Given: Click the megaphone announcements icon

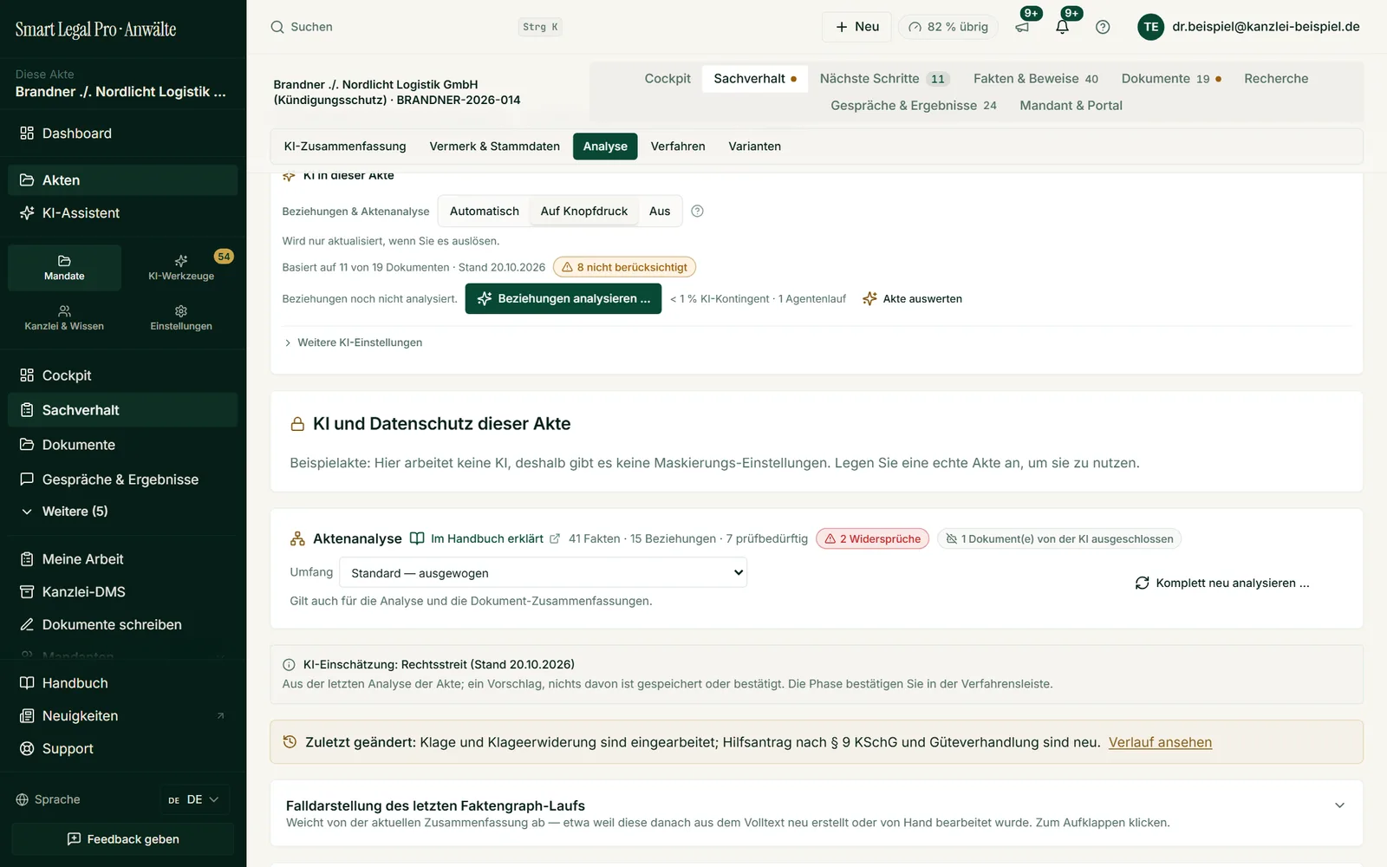Looking at the screenshot, I should point(1023,27).
